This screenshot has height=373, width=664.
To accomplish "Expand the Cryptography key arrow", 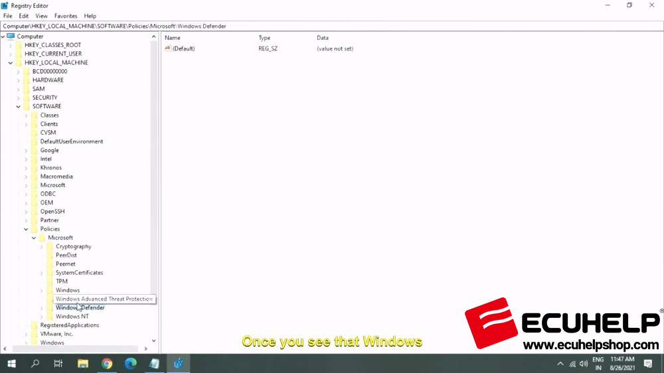I will [41, 246].
